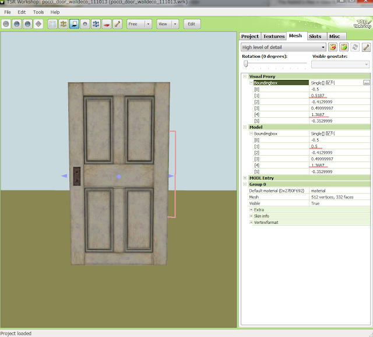The image size is (373, 337).
Task: Click the value 0.5187 in Visual Proxy
Action: 318,96
